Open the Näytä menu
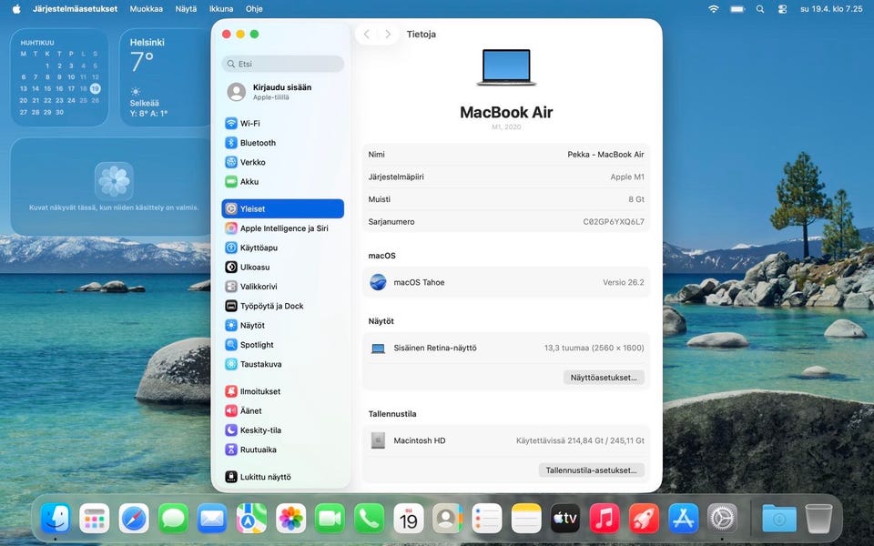 [186, 9]
